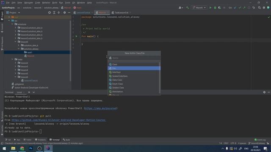
Task: Click solution_alexey breadcrumb in navigation bar
Action: pos(51,8)
